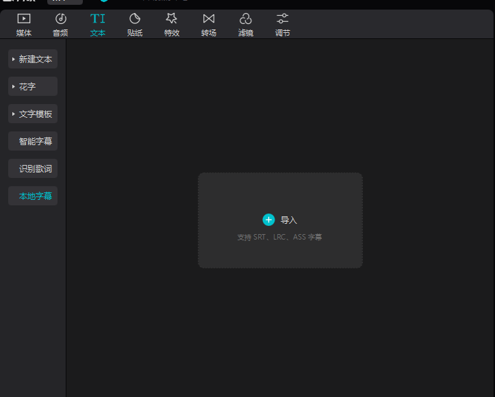Open the 转场 (Transition) bowtie icon

point(209,18)
